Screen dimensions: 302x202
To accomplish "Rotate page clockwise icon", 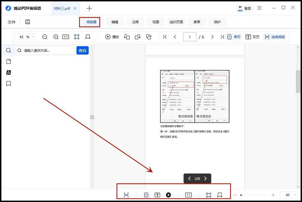I will 138,37.
